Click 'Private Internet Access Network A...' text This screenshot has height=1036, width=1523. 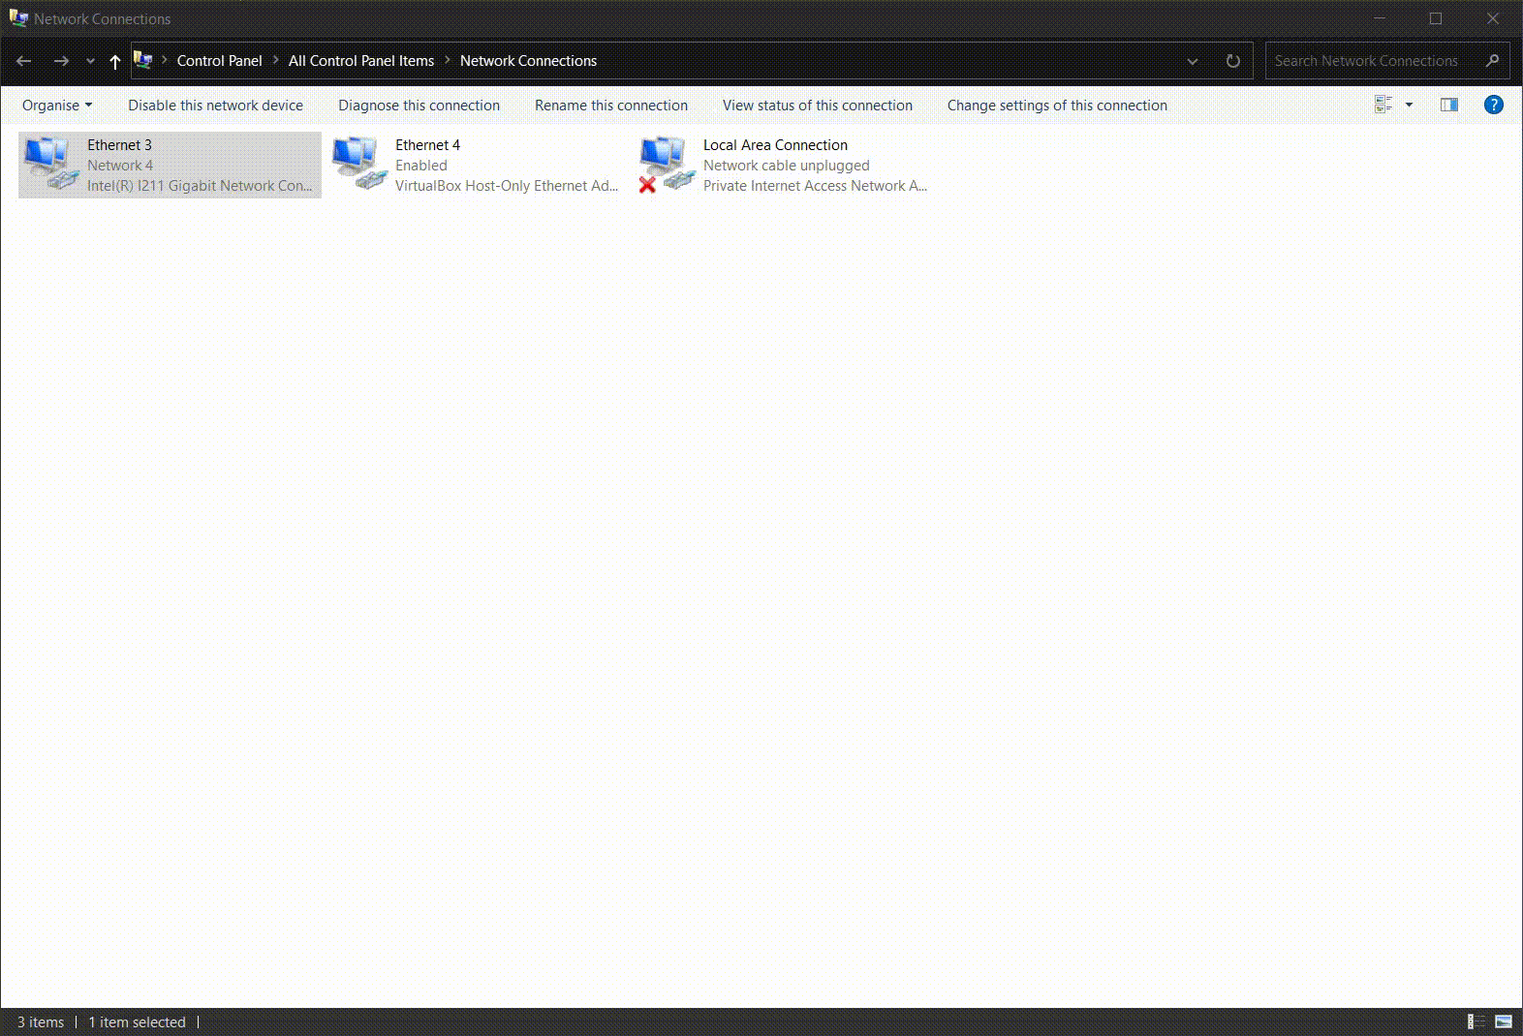pyautogui.click(x=815, y=186)
